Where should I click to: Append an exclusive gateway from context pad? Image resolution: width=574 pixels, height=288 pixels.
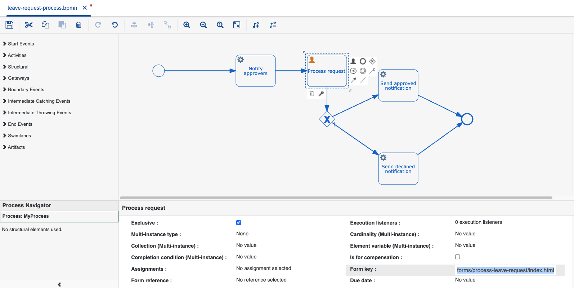pos(372,61)
